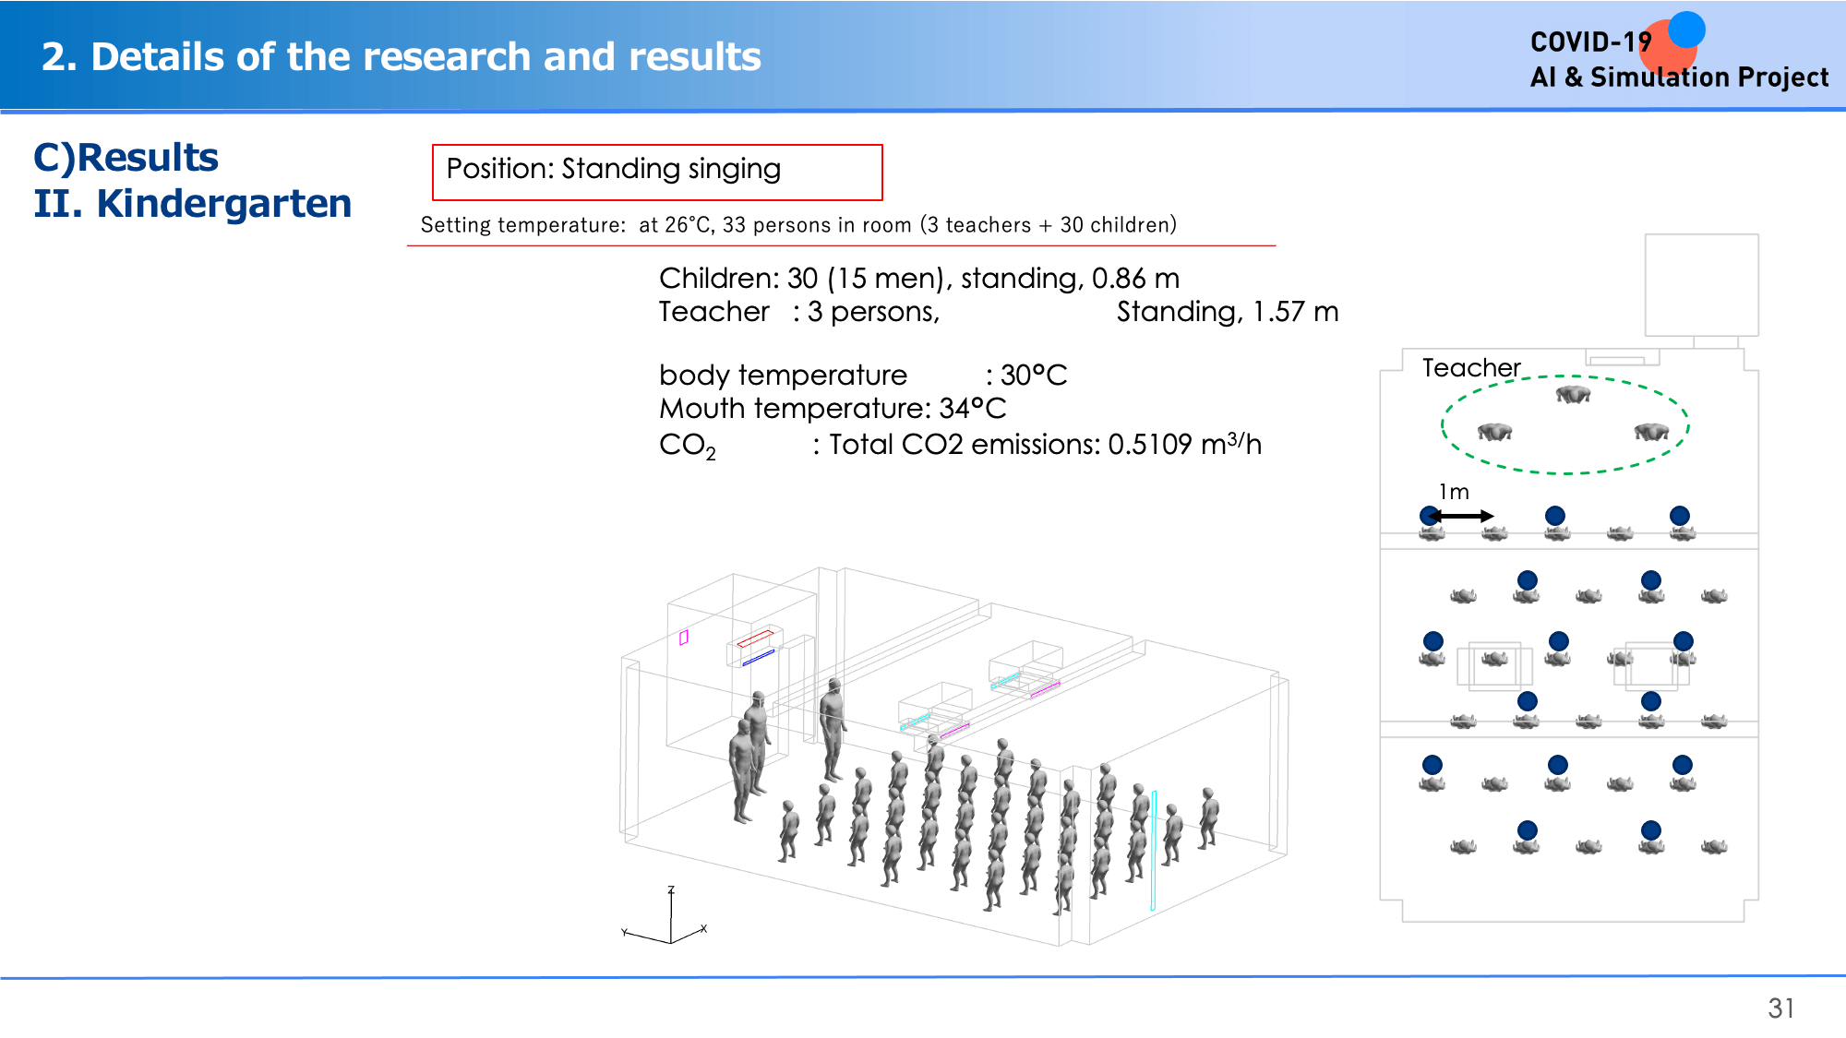Click the XYZ coordinate axes indicator
Viewport: 1846px width, 1038px height.
point(665,916)
